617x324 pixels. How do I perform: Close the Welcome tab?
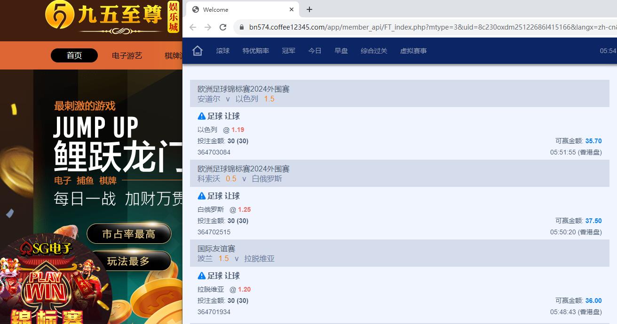pos(292,9)
